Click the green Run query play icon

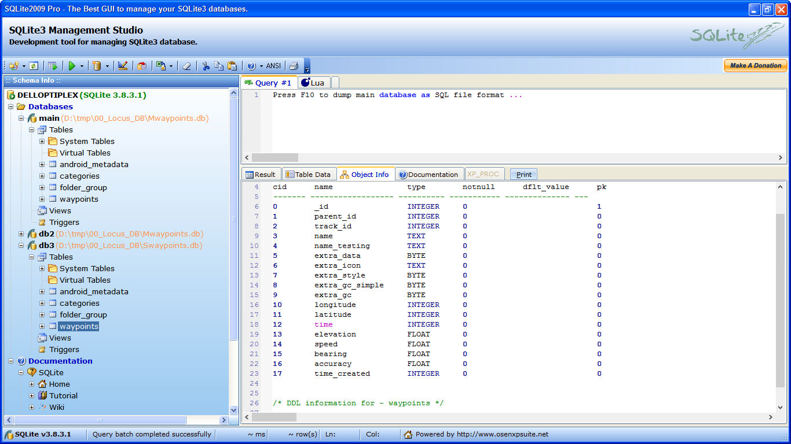point(72,66)
